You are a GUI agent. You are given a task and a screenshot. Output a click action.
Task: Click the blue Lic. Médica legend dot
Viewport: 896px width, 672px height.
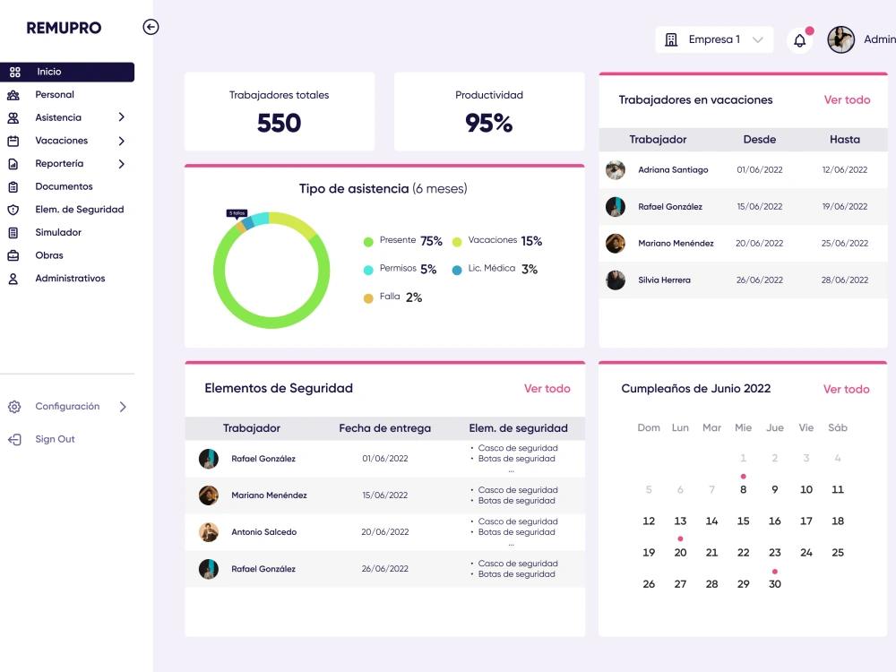[457, 270]
